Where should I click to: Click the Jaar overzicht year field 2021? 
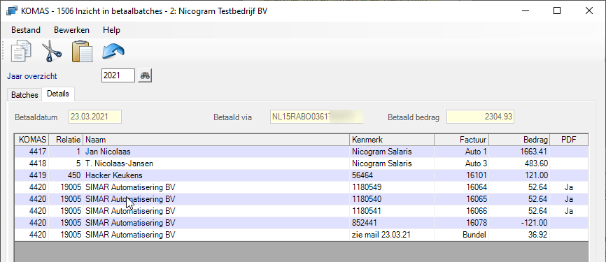click(x=118, y=75)
